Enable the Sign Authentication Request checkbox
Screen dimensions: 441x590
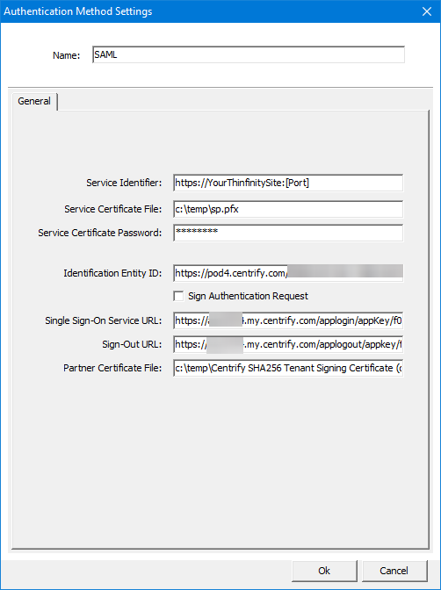(178, 296)
